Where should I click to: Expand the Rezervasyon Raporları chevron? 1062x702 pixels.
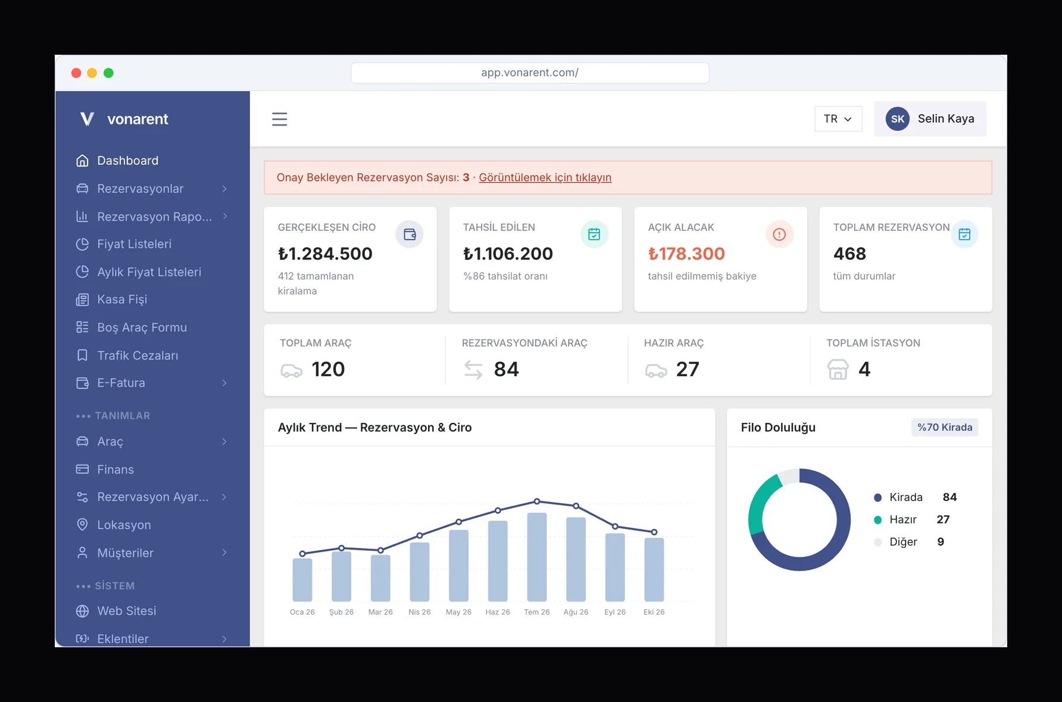[x=224, y=217]
